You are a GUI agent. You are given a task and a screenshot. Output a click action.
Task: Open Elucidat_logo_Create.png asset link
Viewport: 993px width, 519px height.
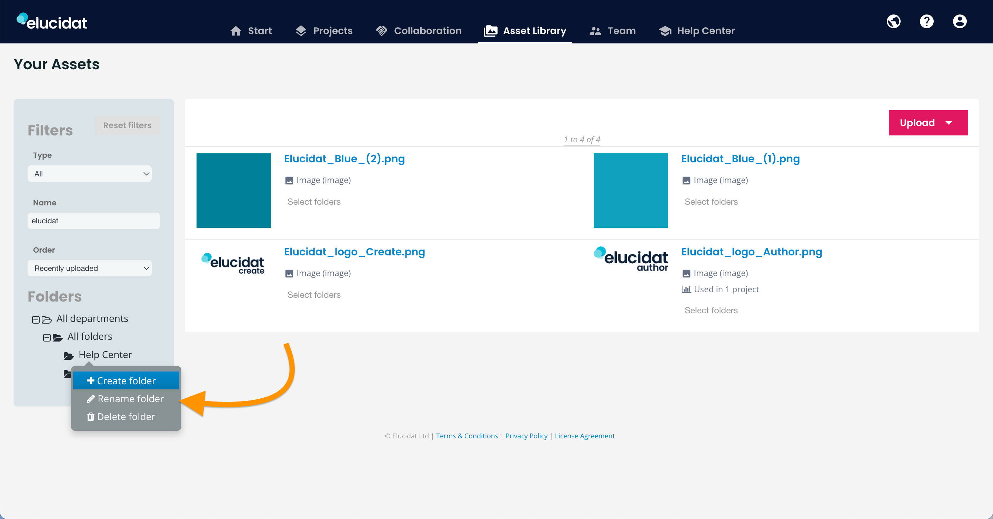tap(355, 252)
